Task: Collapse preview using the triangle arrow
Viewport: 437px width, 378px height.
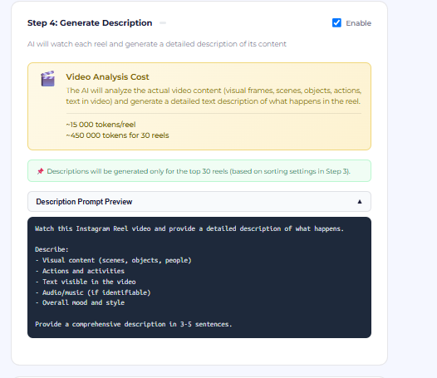Action: point(360,202)
